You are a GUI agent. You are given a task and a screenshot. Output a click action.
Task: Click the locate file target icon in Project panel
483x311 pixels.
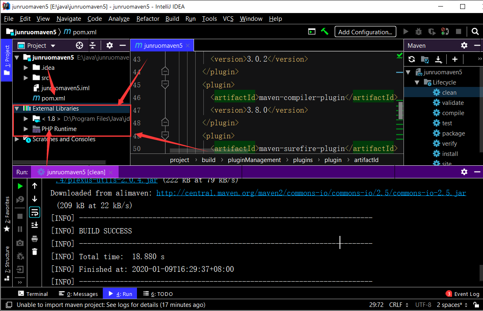pos(79,46)
